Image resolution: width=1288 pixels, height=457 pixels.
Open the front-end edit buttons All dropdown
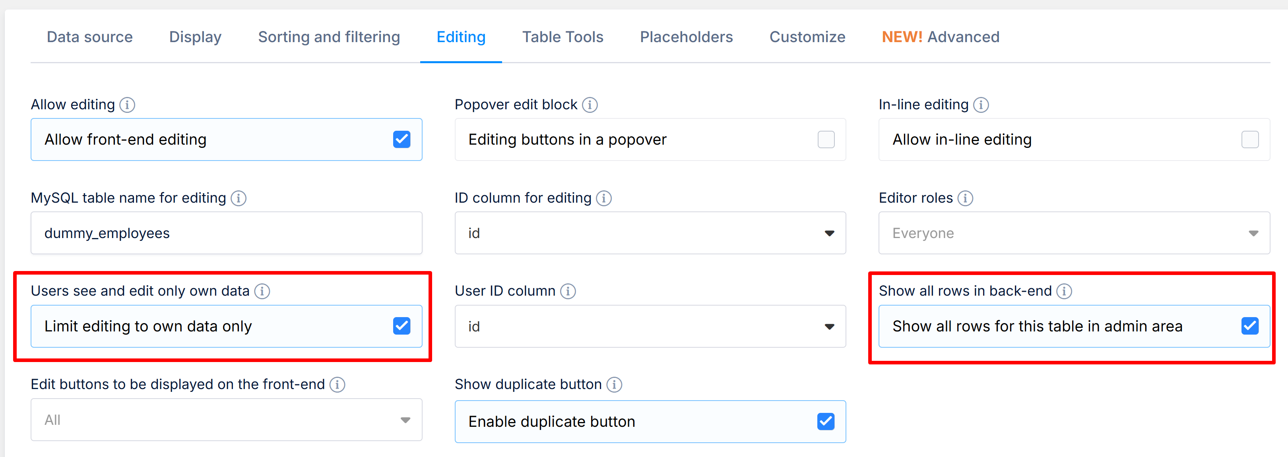[226, 420]
